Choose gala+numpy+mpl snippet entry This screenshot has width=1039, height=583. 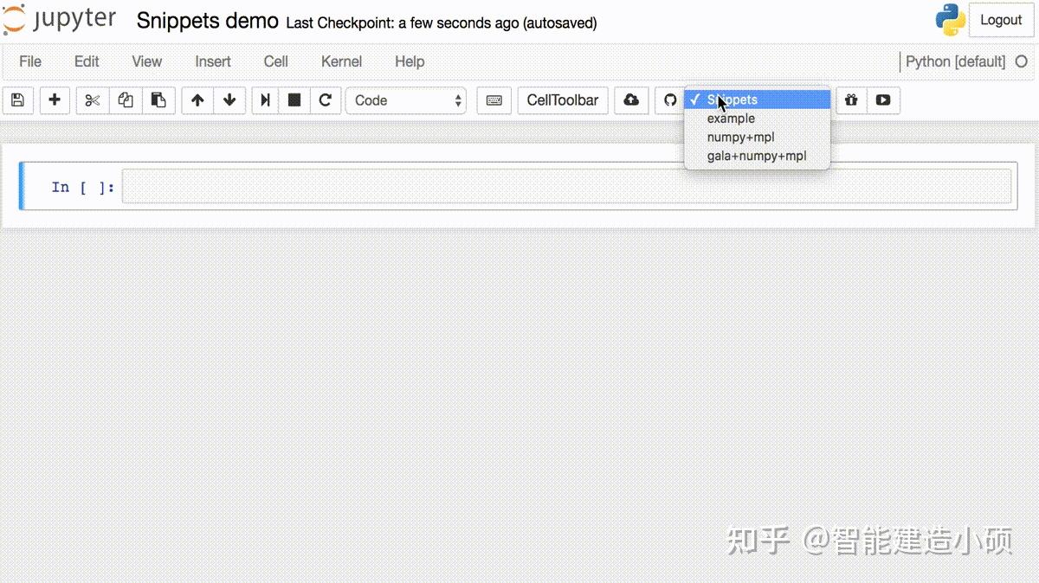(757, 156)
